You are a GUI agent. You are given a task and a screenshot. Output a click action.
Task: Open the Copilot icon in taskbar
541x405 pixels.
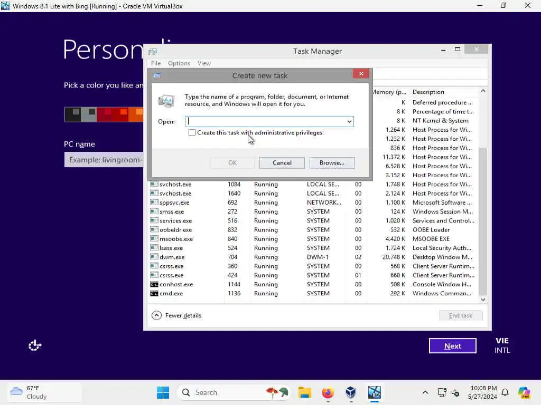coord(524,392)
